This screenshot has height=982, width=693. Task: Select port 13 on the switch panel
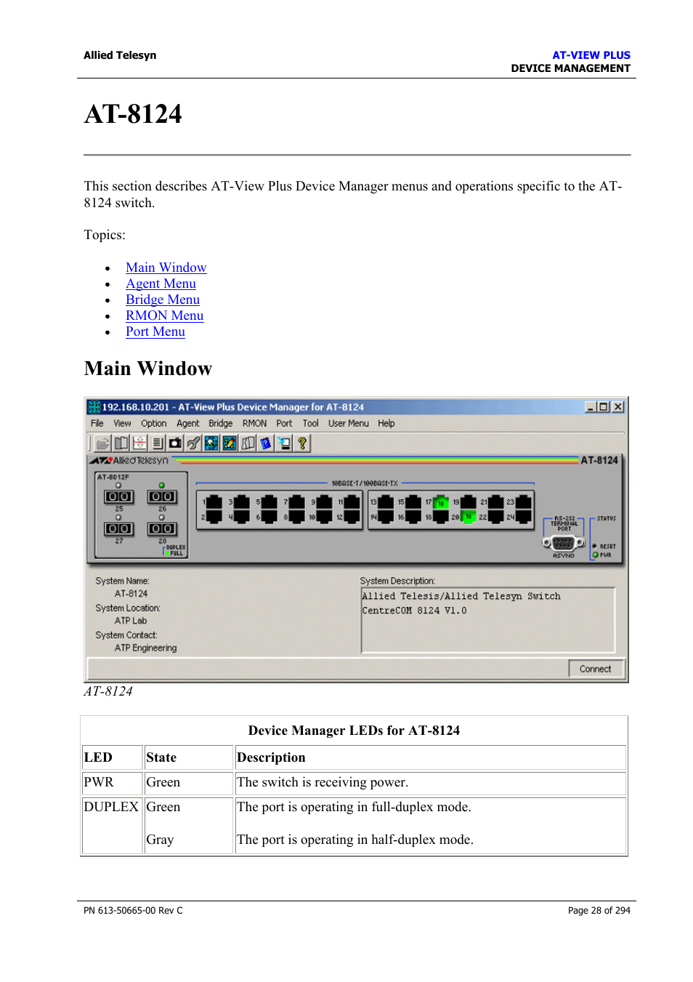(386, 502)
